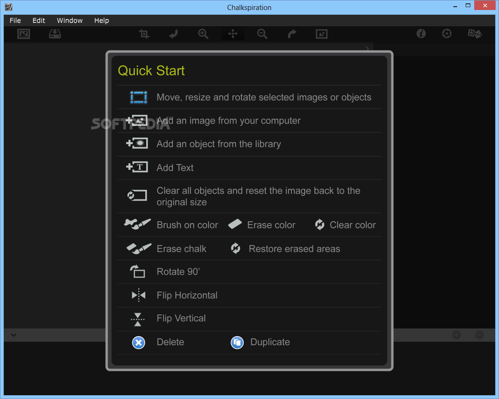The width and height of the screenshot is (499, 399).
Task: Click the Add Text icon
Action: point(137,167)
